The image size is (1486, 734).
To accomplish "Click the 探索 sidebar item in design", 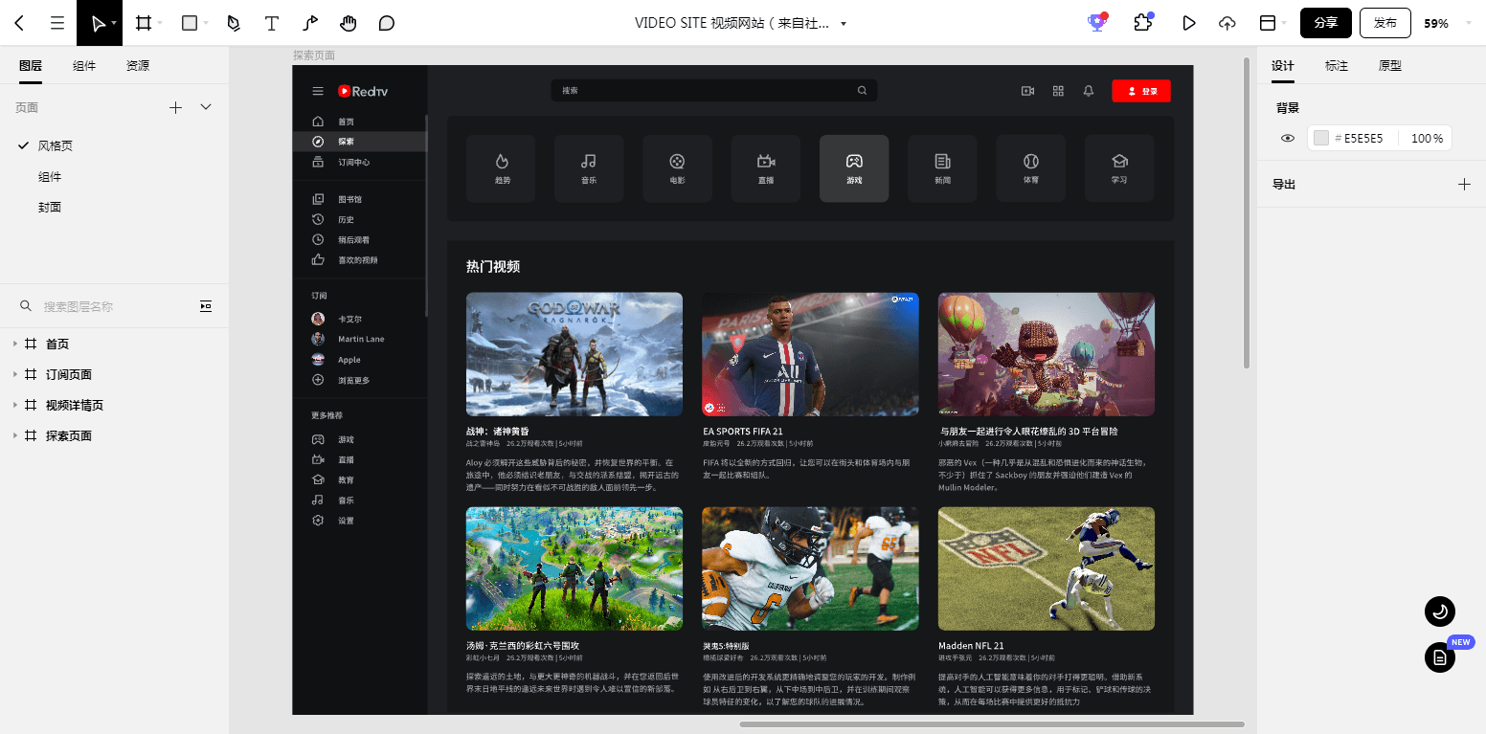I will click(359, 142).
